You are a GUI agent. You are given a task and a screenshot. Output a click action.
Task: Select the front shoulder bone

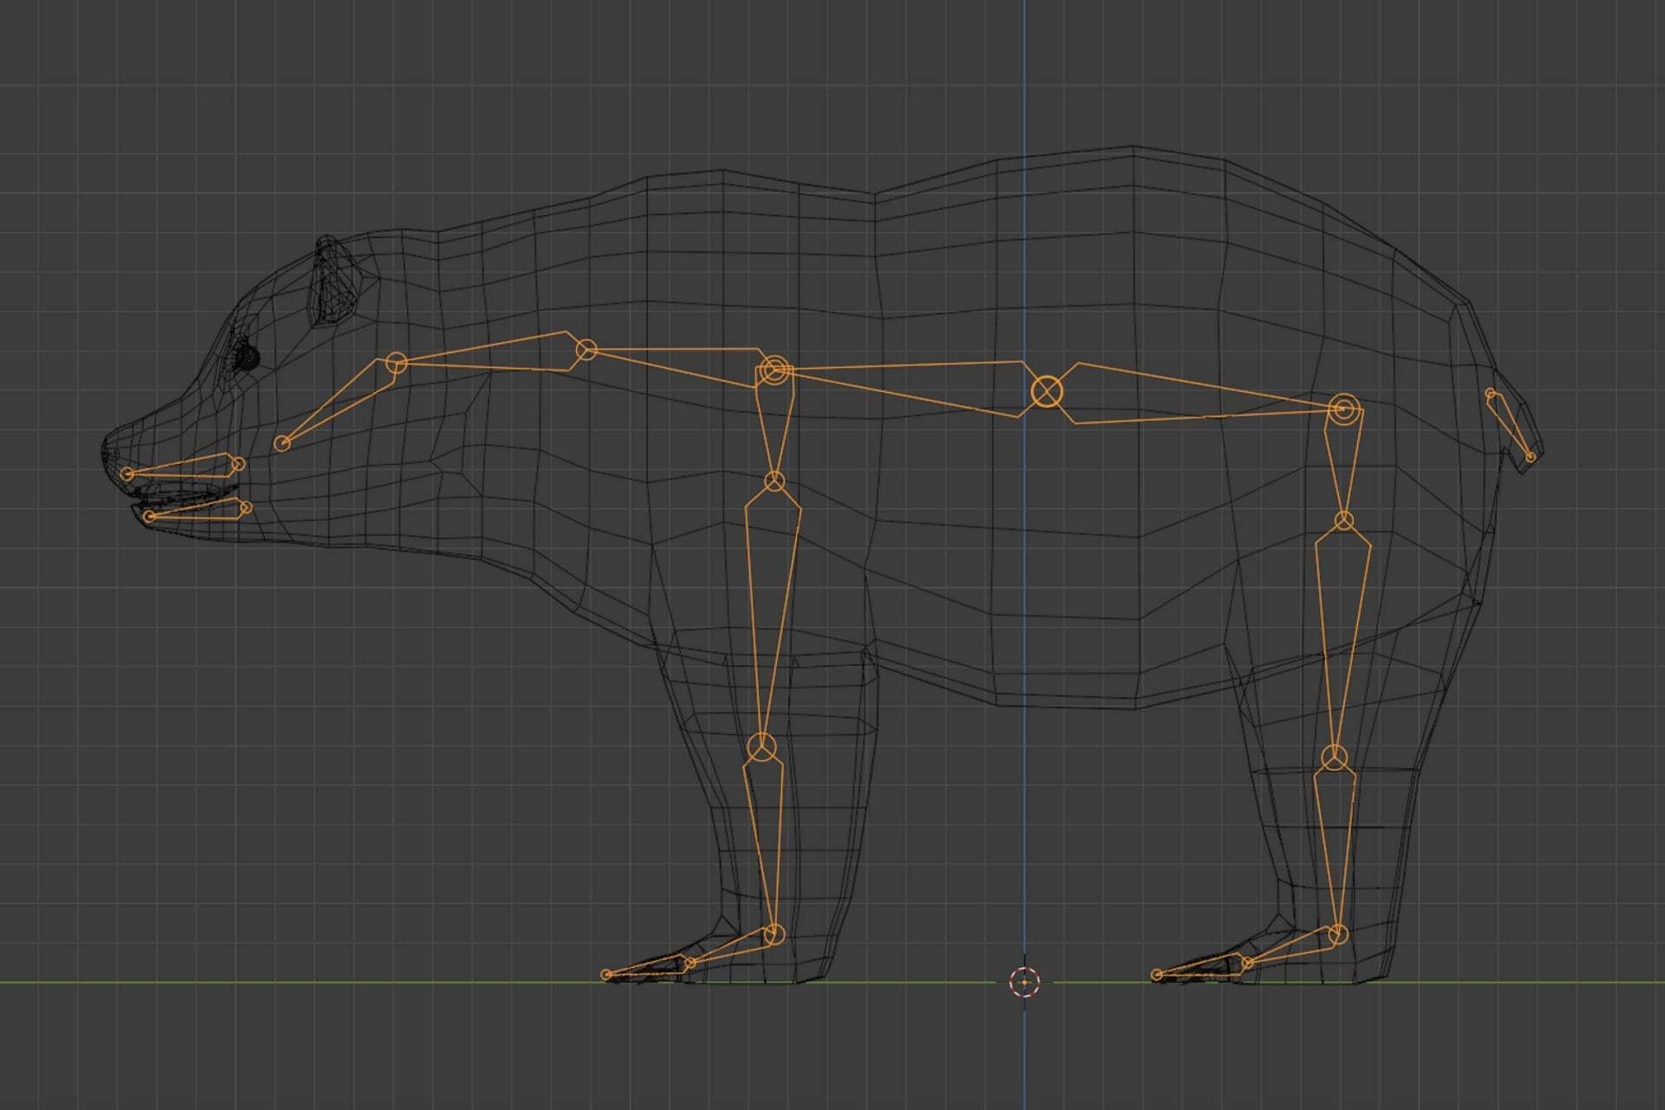(x=774, y=423)
